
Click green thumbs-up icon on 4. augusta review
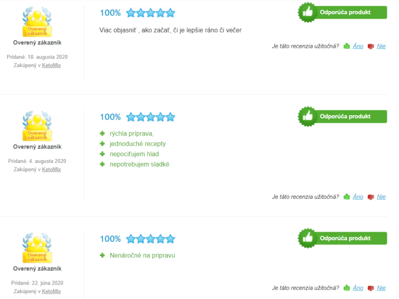(x=347, y=197)
